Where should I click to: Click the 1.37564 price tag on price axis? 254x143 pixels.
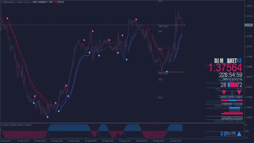(x=249, y=25)
